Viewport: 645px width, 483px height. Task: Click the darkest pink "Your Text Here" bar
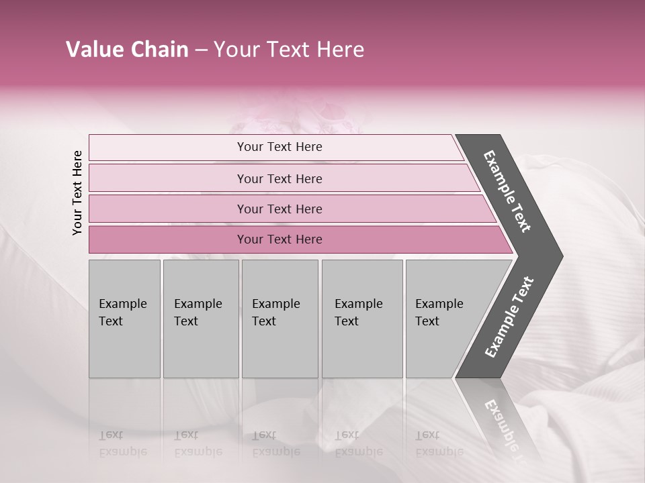click(279, 239)
